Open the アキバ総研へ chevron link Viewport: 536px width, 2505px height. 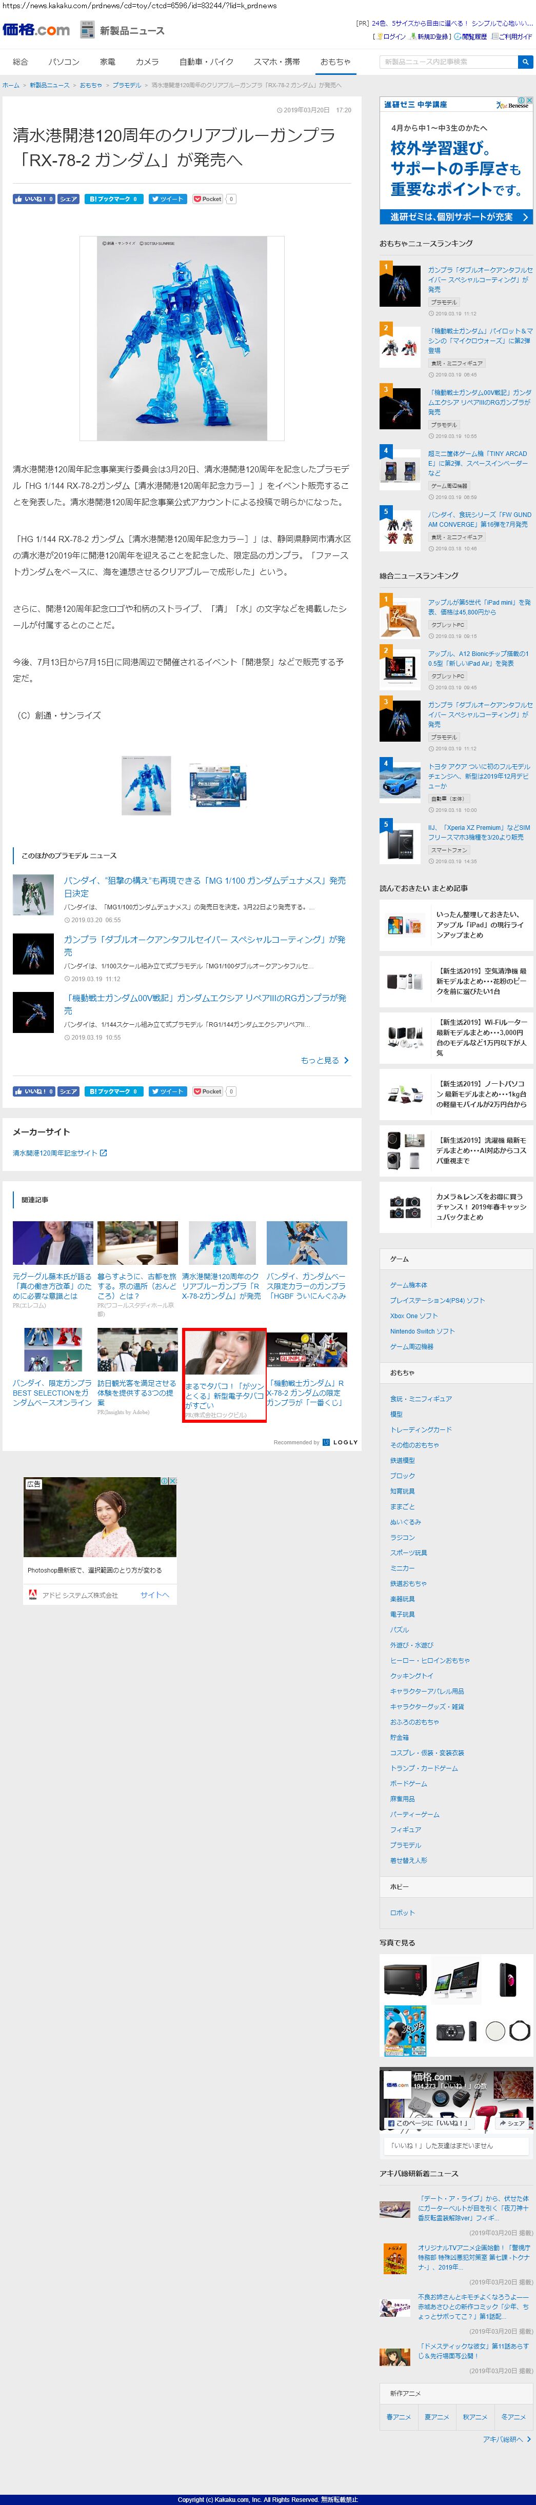point(507,2439)
